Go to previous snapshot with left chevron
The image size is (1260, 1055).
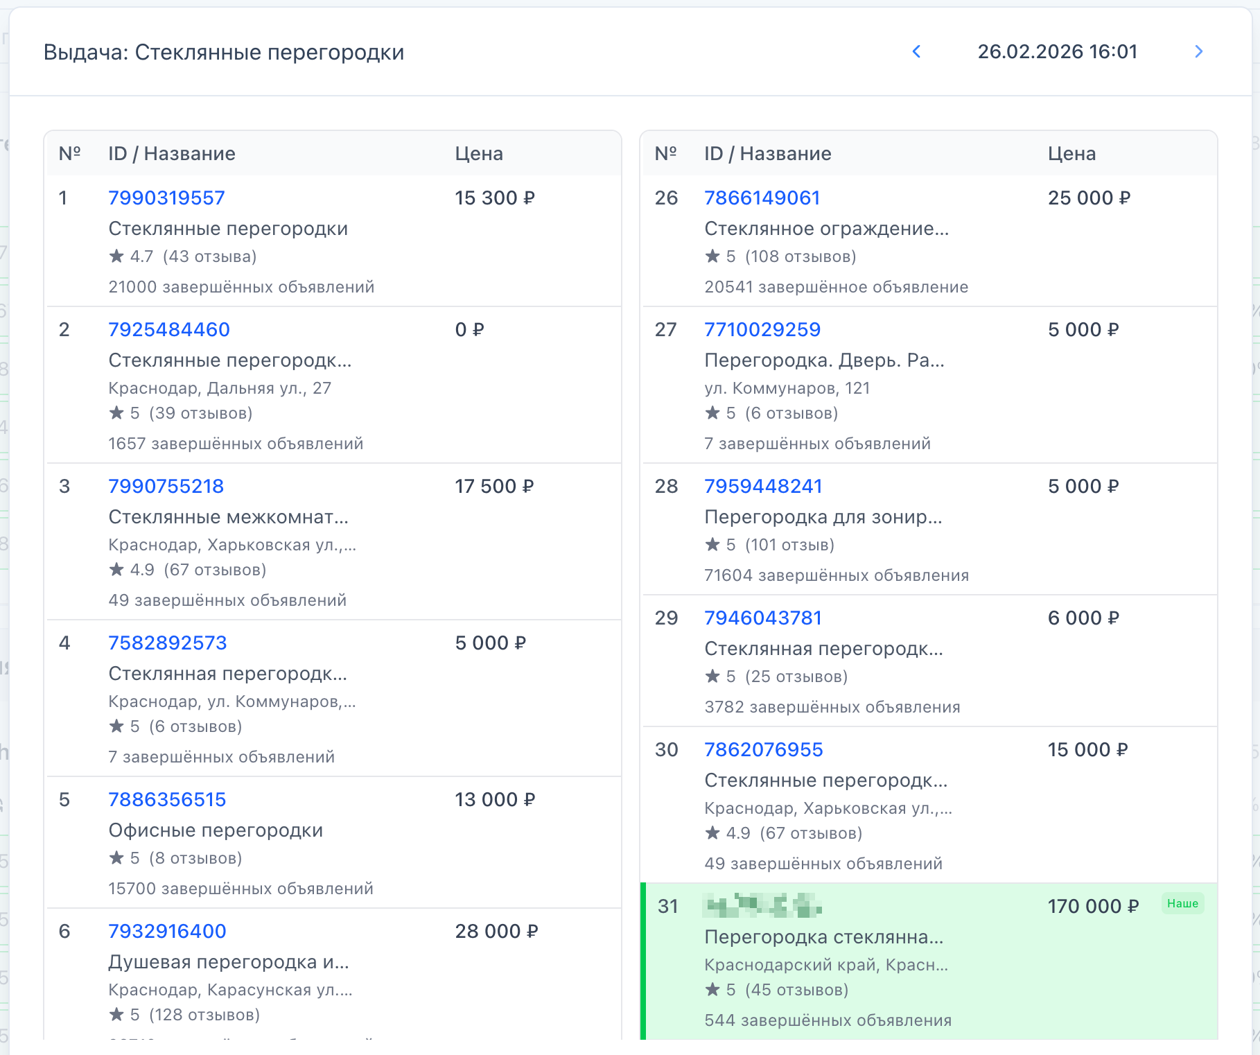click(916, 52)
